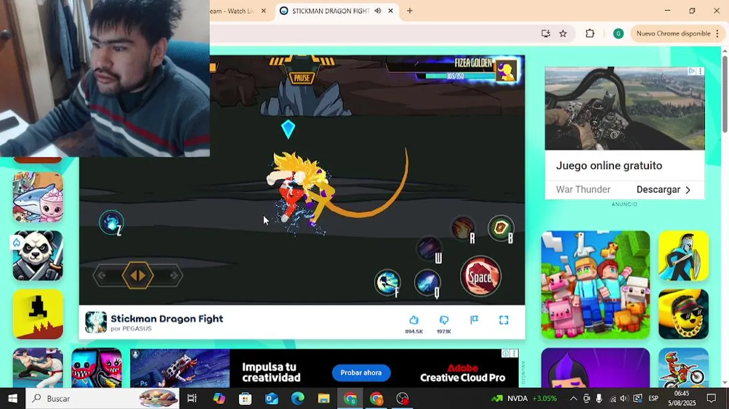
Task: Click 'Nuevo Chrome disponible' update button
Action: (673, 34)
